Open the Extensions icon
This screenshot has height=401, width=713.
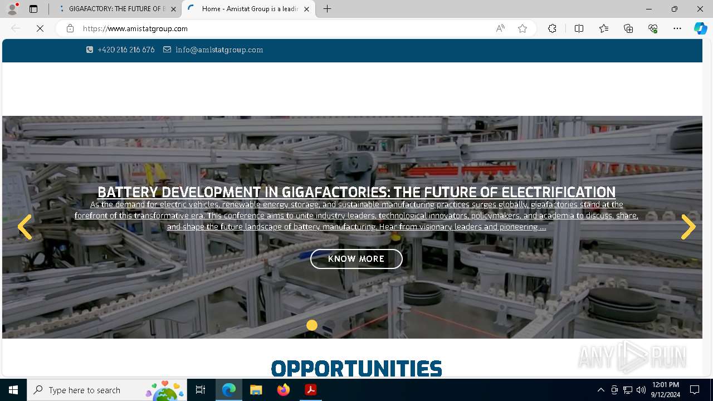(x=552, y=28)
